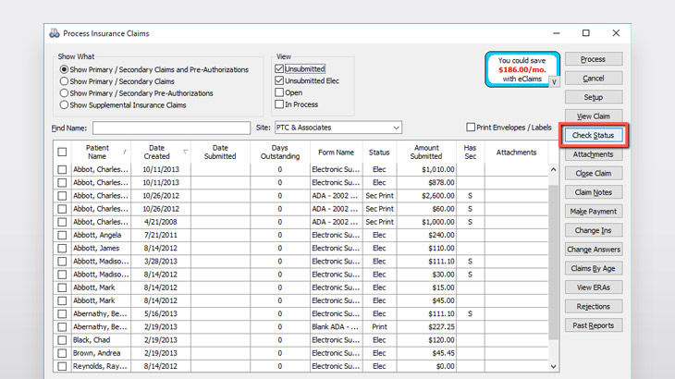Image resolution: width=675 pixels, height=379 pixels.
Task: Open the Site dropdown PTC & Associates
Action: click(338, 128)
